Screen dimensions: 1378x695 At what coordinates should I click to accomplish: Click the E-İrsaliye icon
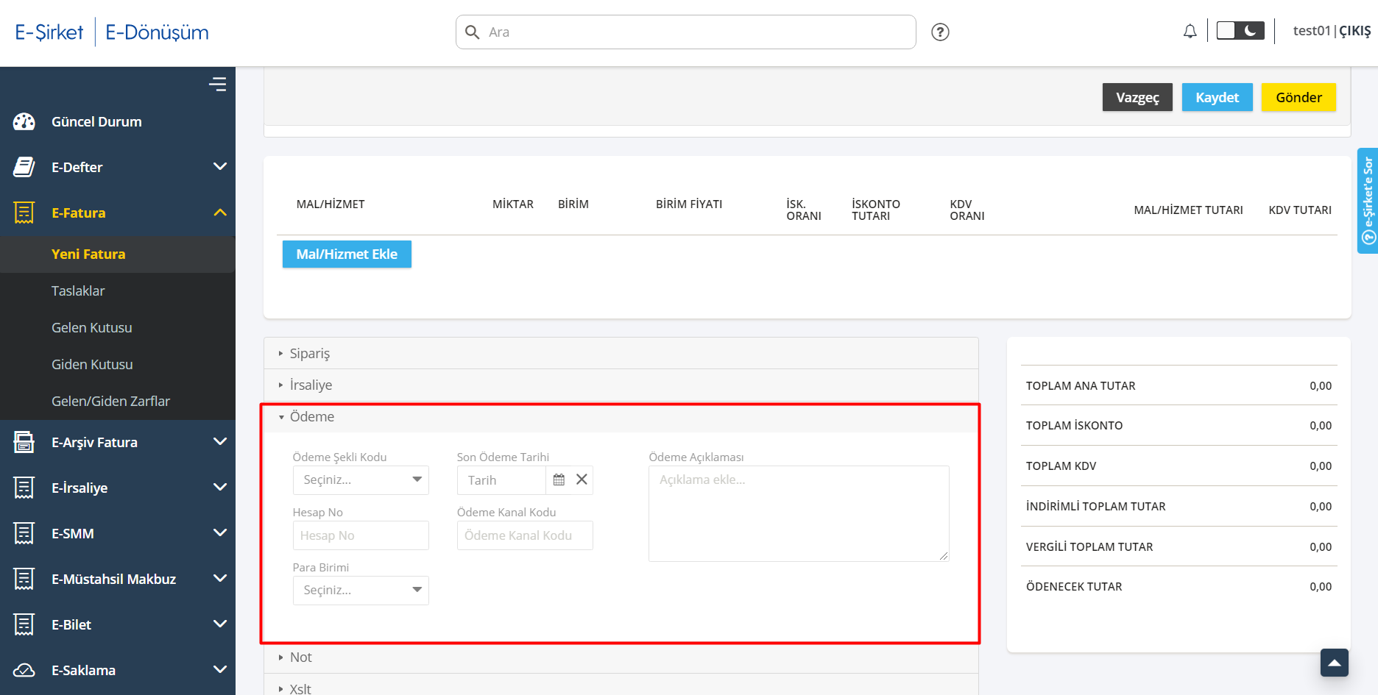click(x=24, y=488)
